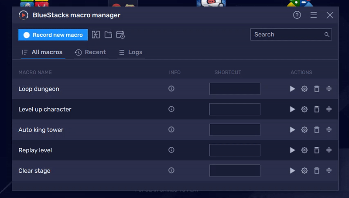Select the Clear stage macro name
Viewport: 349px width, 198px height.
[x=34, y=171]
